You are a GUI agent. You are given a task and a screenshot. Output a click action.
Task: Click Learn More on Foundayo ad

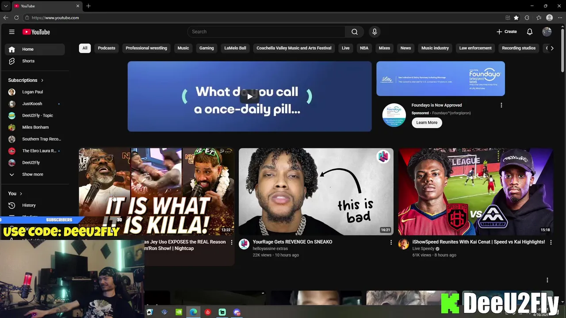[427, 123]
